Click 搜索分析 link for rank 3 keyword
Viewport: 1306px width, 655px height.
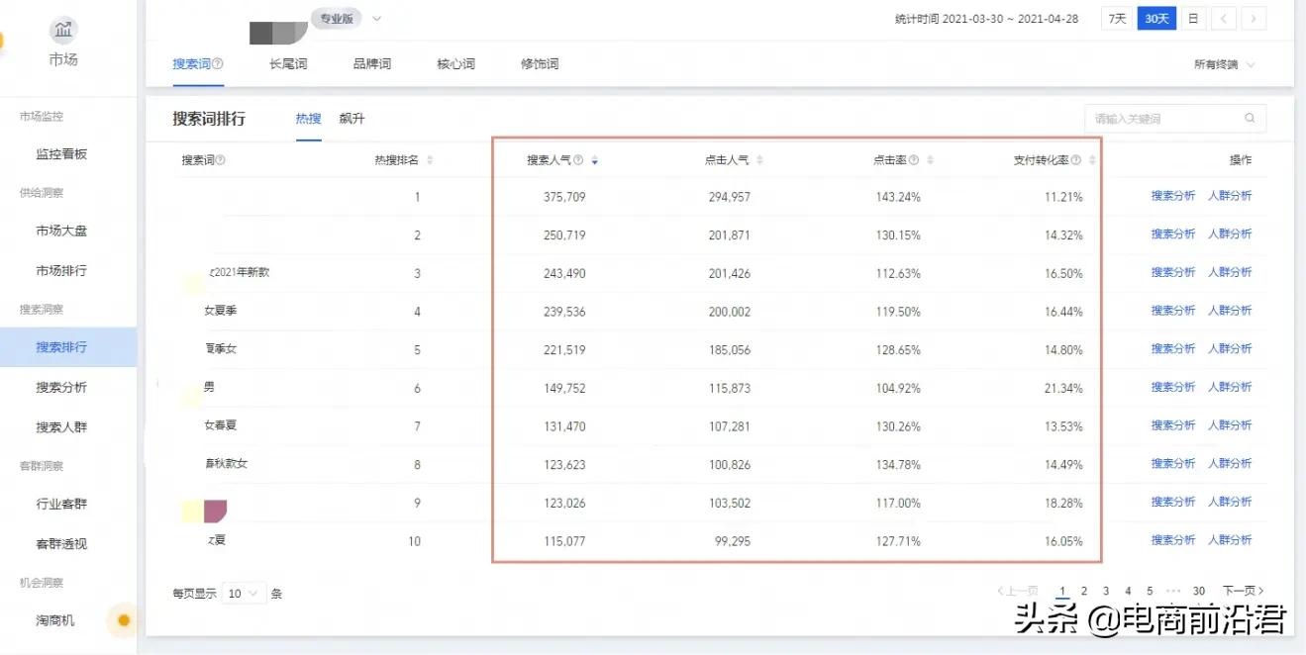(1173, 272)
